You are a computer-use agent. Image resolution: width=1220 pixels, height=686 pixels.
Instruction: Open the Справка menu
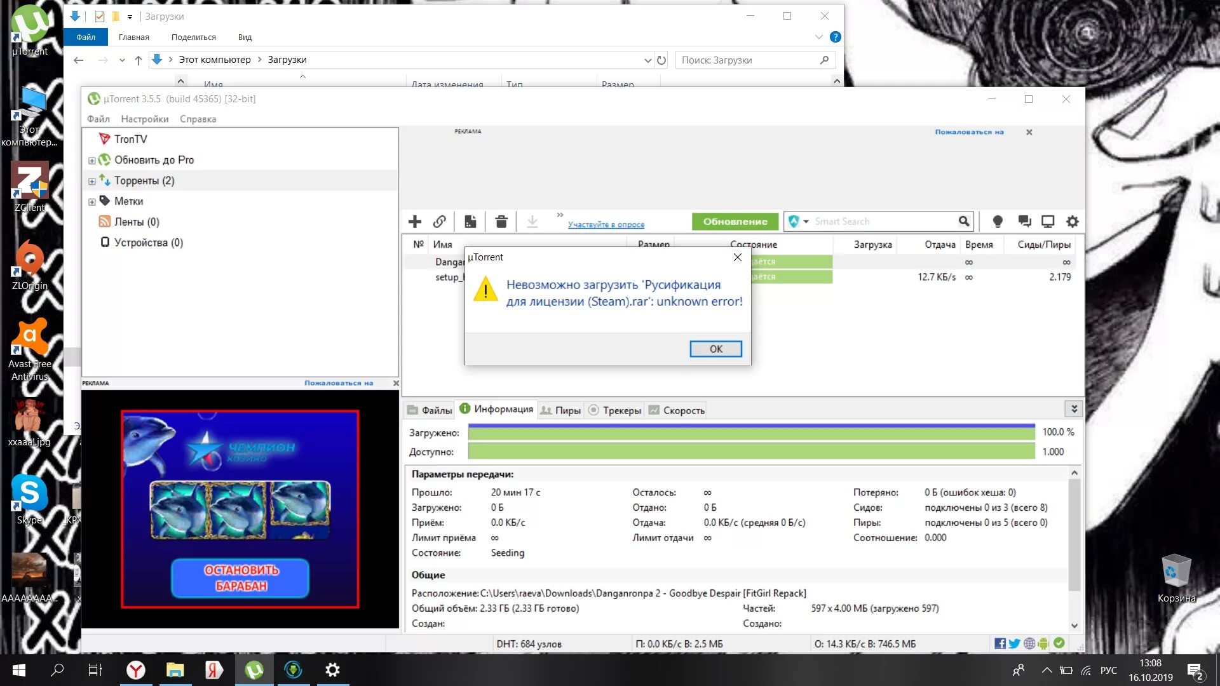click(x=198, y=119)
